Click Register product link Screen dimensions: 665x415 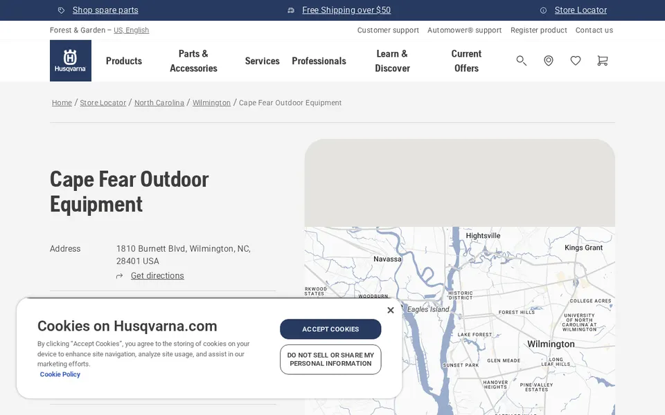coord(539,30)
